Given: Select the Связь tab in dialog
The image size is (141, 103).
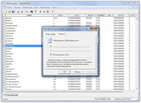Looking at the screenshot, I should point(61,34).
